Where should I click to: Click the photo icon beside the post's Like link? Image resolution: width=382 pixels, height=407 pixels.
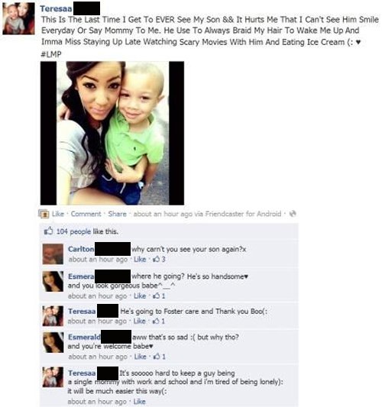(x=44, y=214)
